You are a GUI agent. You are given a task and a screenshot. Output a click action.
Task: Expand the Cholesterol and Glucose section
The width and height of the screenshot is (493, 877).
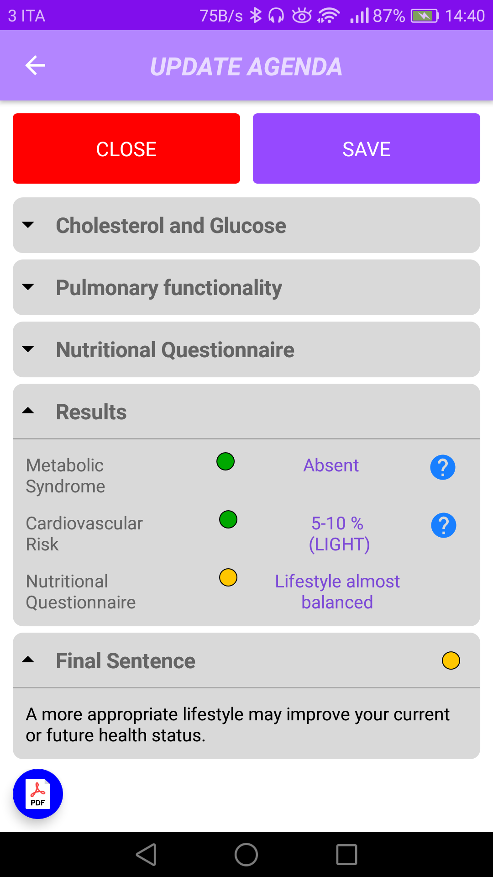click(x=246, y=225)
